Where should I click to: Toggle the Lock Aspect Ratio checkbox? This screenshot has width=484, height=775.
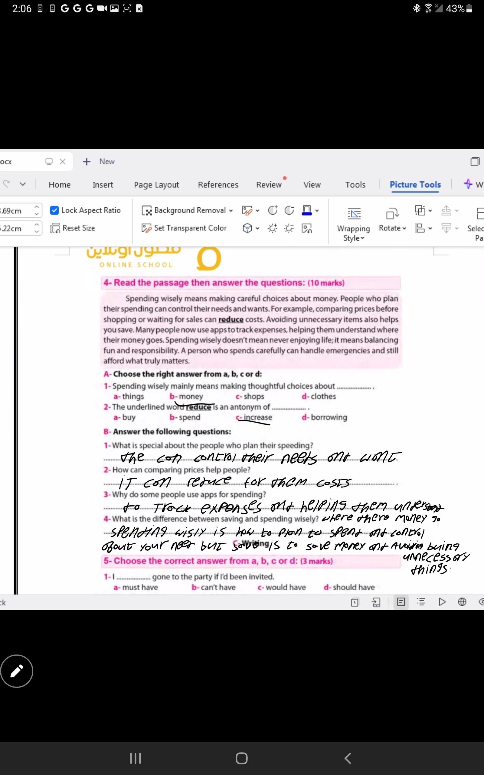[x=54, y=210]
